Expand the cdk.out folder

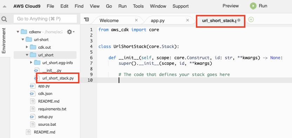pos(27,47)
